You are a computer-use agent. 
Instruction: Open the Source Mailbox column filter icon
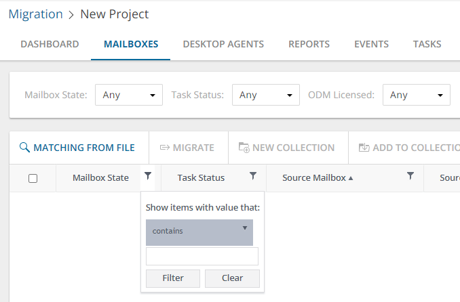410,176
